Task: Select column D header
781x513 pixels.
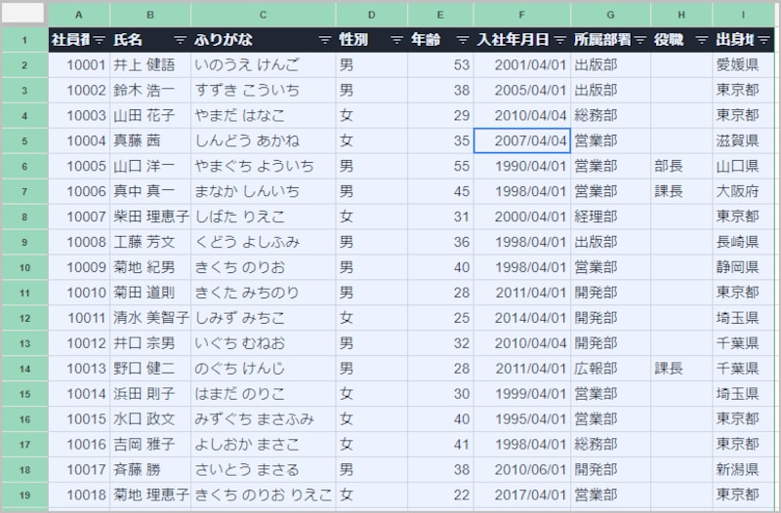Action: [372, 15]
